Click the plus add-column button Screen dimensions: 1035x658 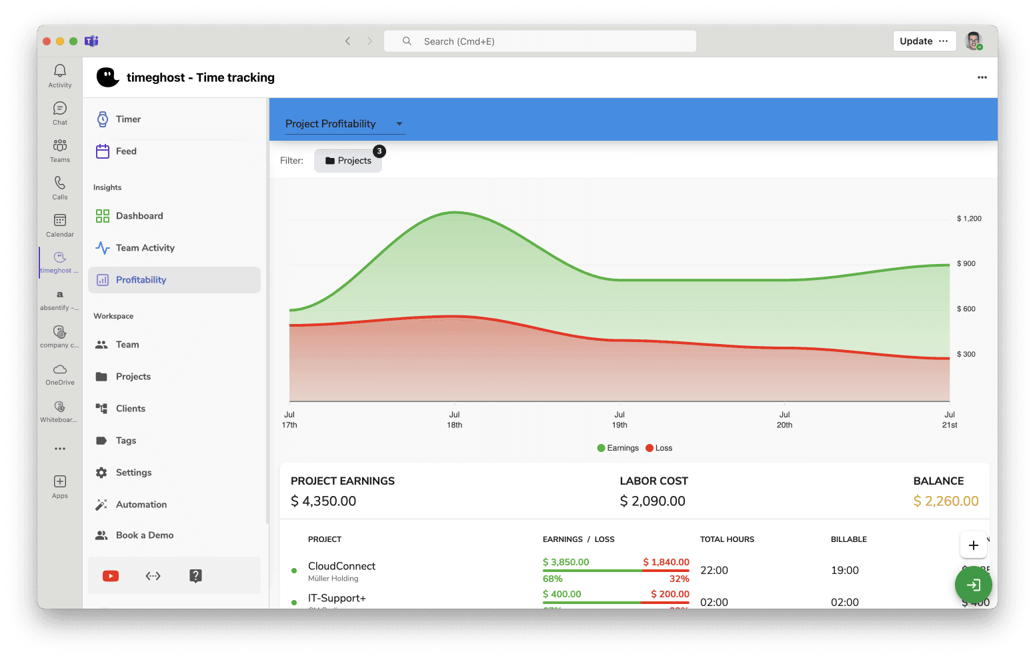[x=974, y=545]
